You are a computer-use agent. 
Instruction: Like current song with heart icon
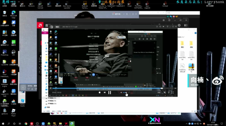point(29,89)
